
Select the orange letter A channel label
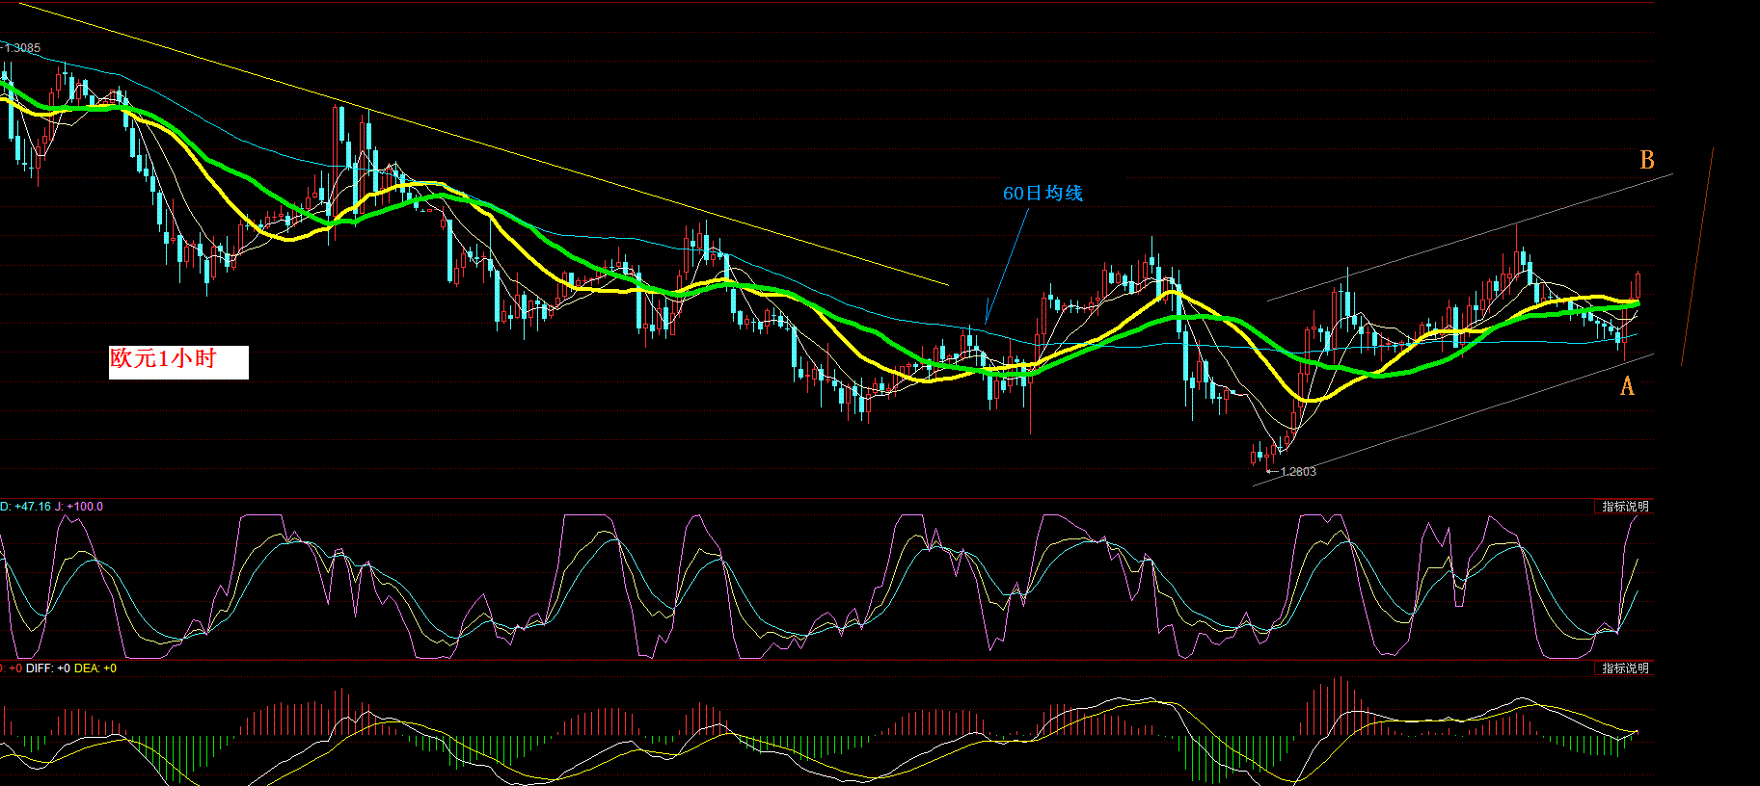tap(1627, 386)
